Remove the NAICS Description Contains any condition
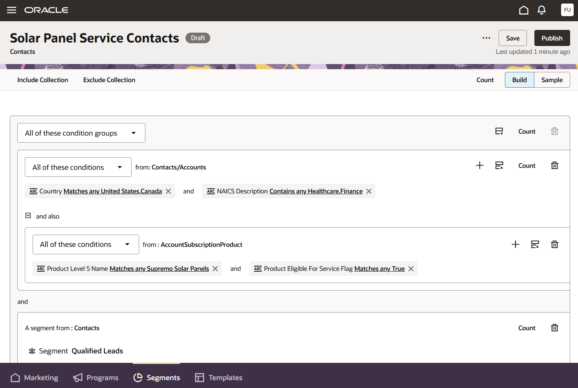This screenshot has width=578, height=388. coord(369,191)
